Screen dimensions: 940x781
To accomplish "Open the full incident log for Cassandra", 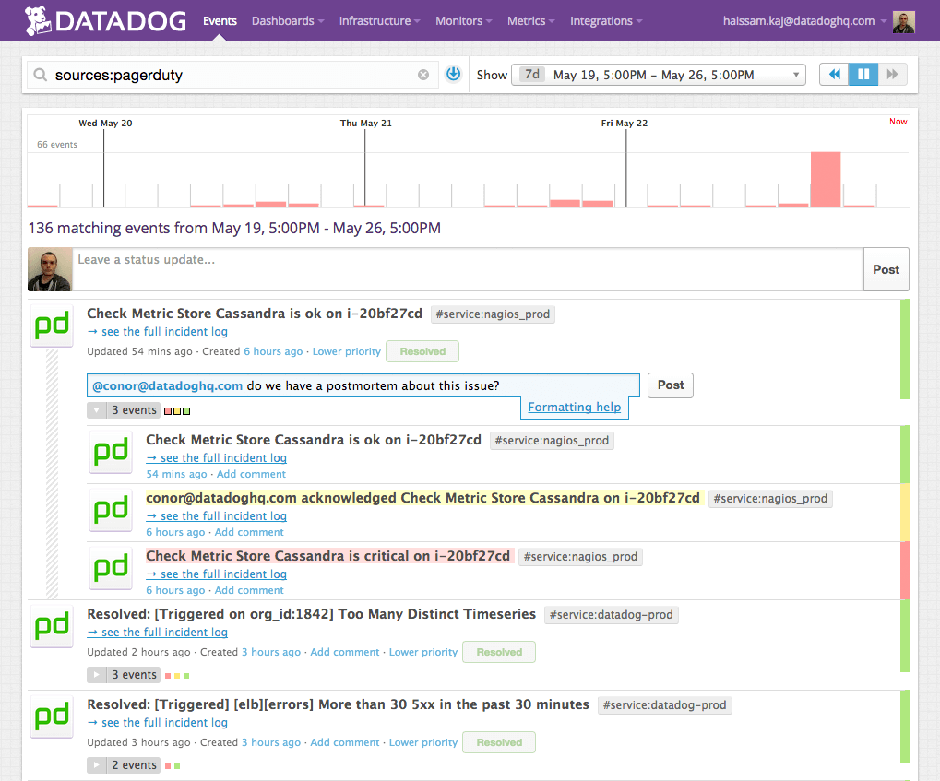I will (157, 331).
